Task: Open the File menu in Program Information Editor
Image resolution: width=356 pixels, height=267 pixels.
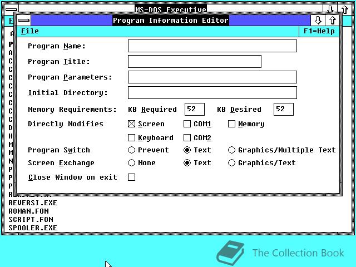Action: tap(29, 31)
